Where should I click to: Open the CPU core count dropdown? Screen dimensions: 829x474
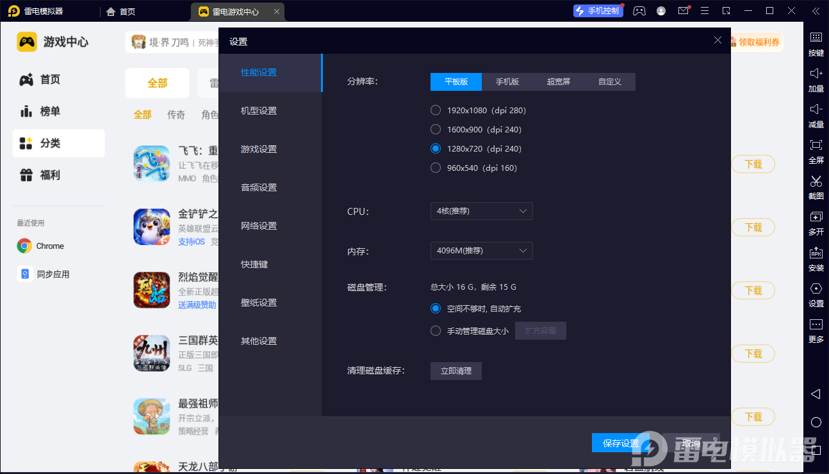coord(481,211)
